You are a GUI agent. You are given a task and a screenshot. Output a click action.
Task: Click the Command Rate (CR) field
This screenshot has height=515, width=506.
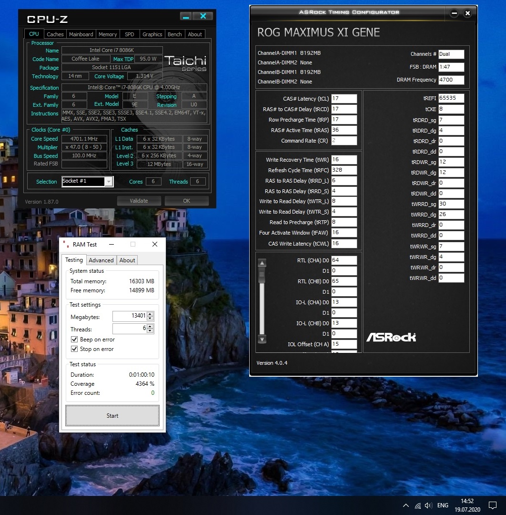click(344, 141)
